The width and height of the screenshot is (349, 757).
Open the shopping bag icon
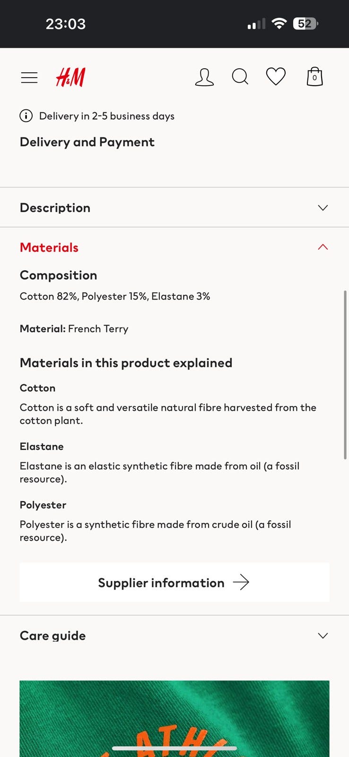[314, 77]
